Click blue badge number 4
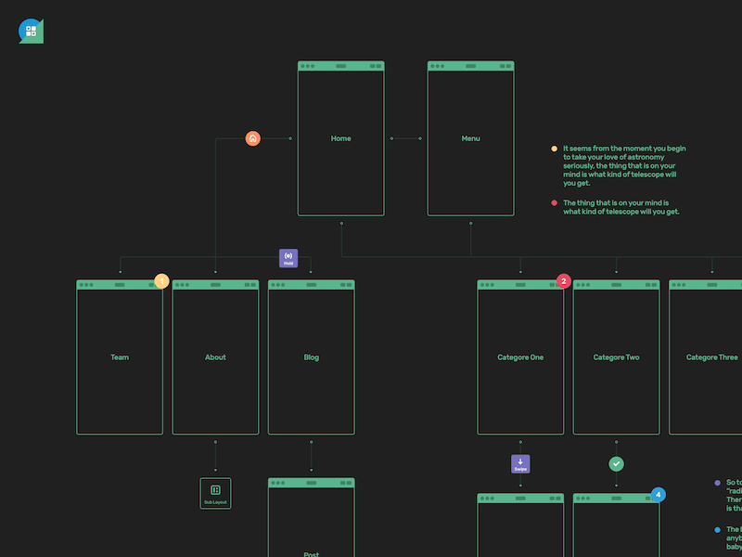The image size is (742, 557). tap(659, 495)
